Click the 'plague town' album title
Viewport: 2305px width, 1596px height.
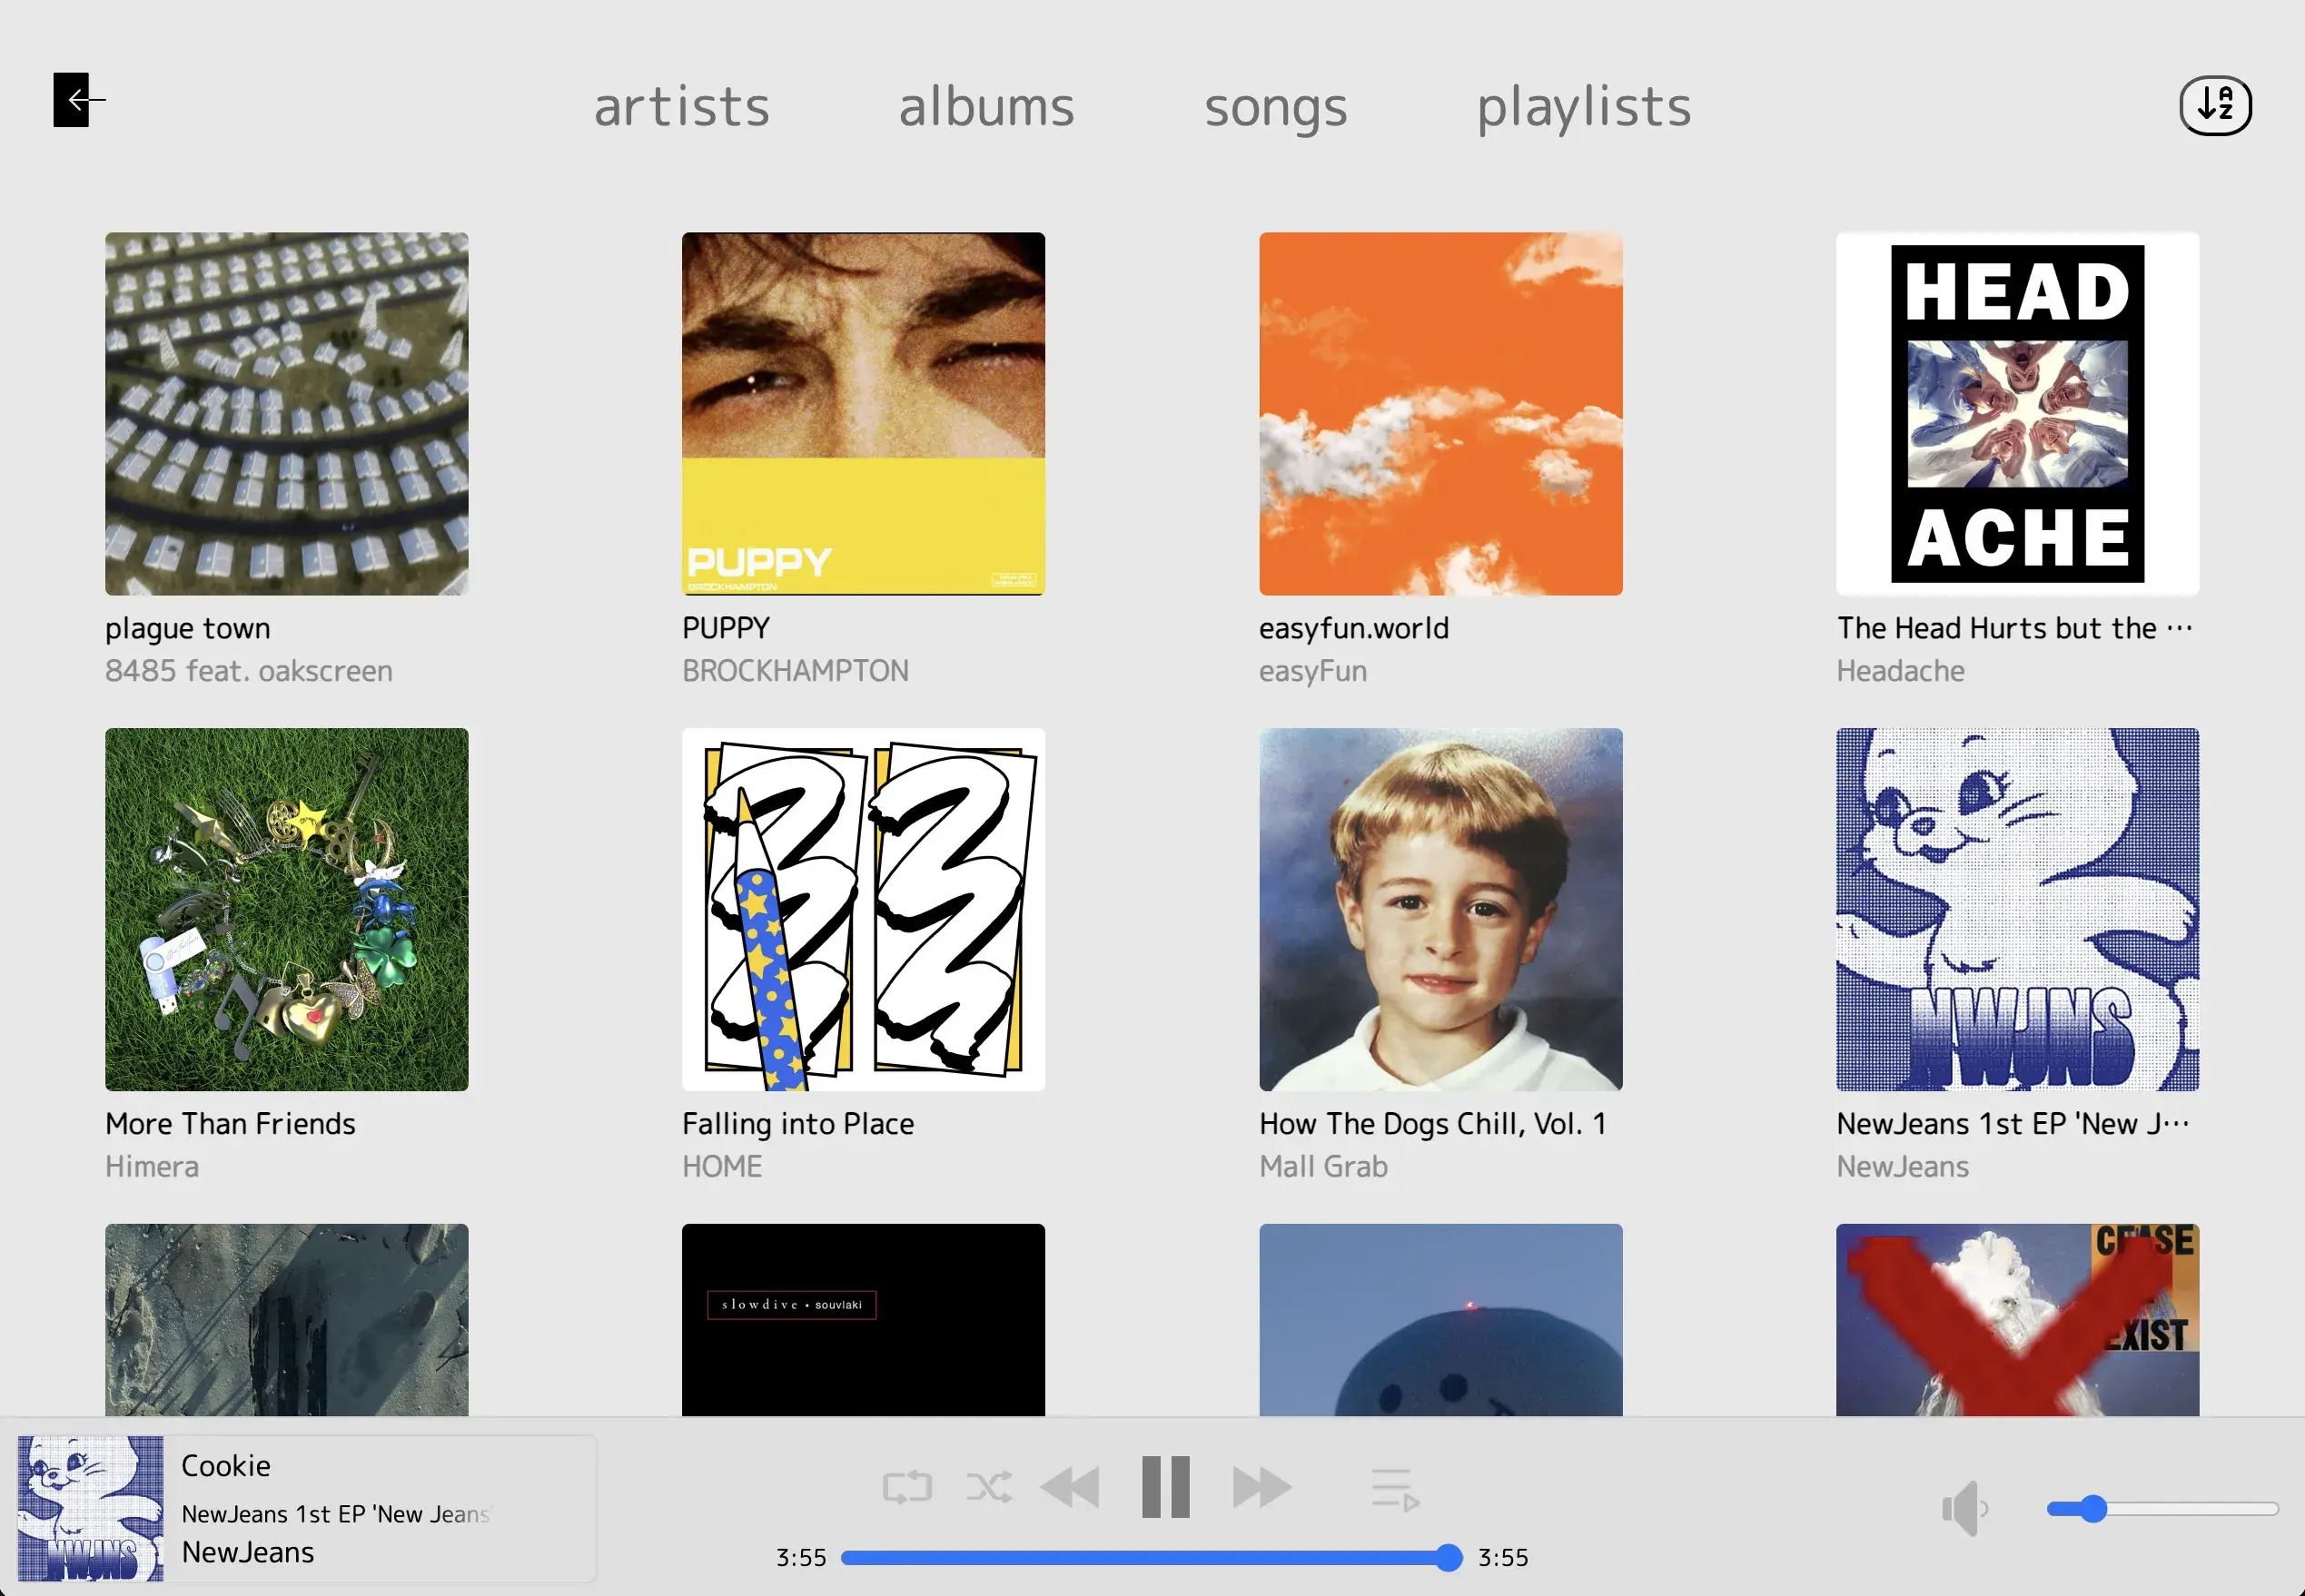point(188,628)
